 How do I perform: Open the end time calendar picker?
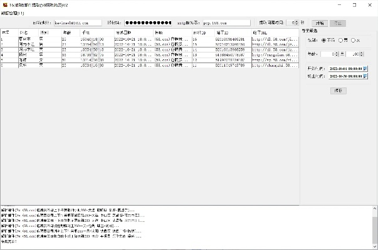point(365,76)
